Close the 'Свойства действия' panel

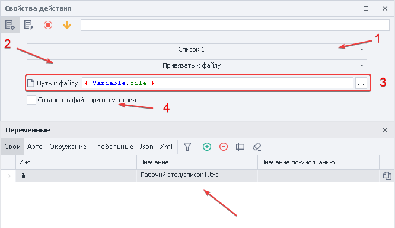(x=385, y=8)
